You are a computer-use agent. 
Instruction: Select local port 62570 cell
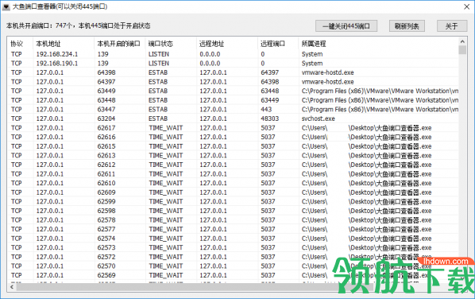coord(106,266)
